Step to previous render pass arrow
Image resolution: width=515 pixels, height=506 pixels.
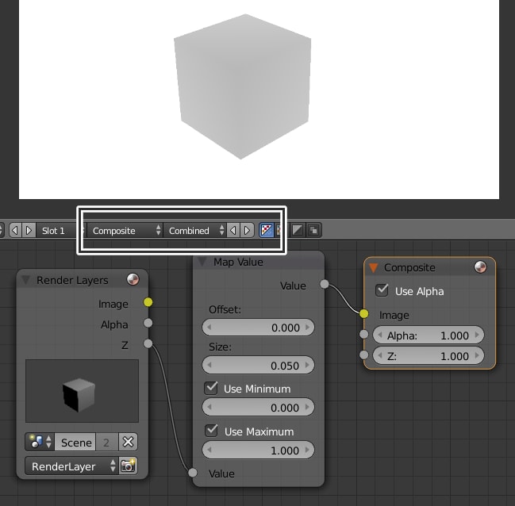point(233,231)
